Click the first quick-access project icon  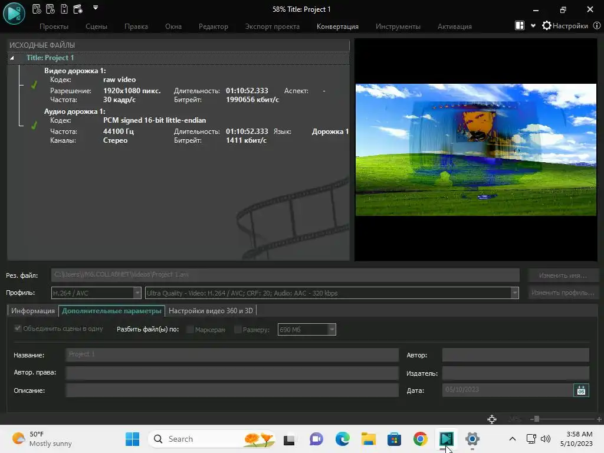(37, 8)
